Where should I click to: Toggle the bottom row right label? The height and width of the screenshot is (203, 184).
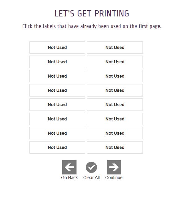coord(115,147)
